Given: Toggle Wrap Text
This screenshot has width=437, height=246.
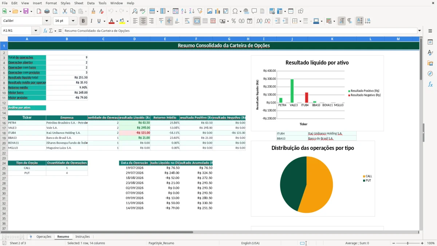Looking at the screenshot, I should 187,21.
